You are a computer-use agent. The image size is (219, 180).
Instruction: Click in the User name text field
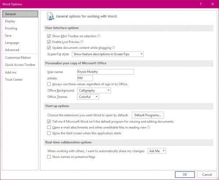pos(105,72)
